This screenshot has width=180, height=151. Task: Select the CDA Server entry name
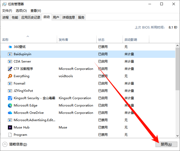22,61
